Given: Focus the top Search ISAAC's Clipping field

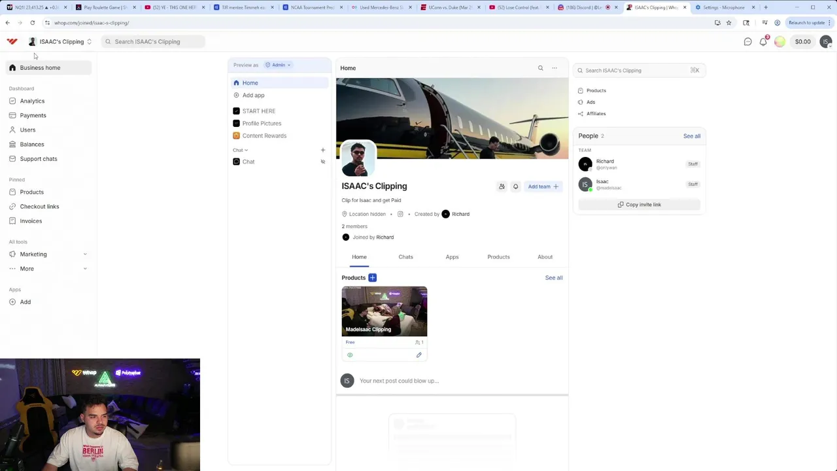Looking at the screenshot, I should pyautogui.click(x=154, y=42).
